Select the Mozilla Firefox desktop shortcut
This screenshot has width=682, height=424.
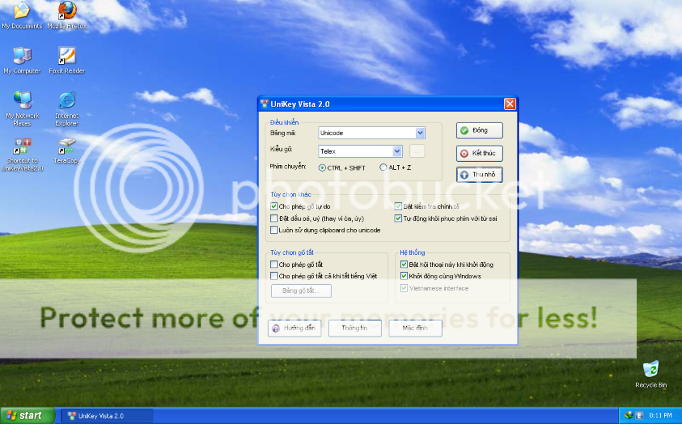click(x=67, y=15)
